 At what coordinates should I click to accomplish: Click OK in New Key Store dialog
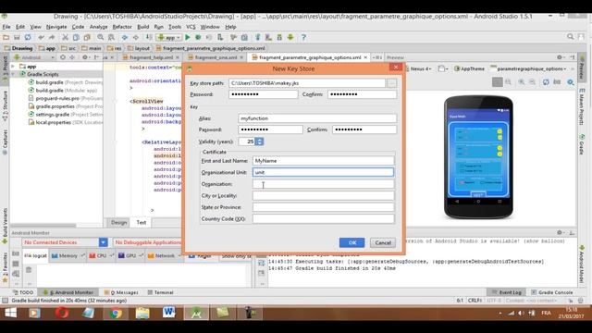pyautogui.click(x=351, y=242)
